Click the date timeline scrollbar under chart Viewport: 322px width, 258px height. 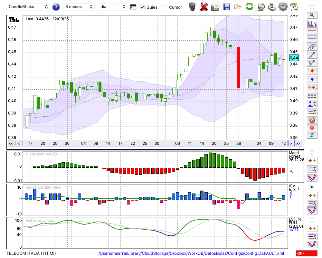tap(155, 144)
